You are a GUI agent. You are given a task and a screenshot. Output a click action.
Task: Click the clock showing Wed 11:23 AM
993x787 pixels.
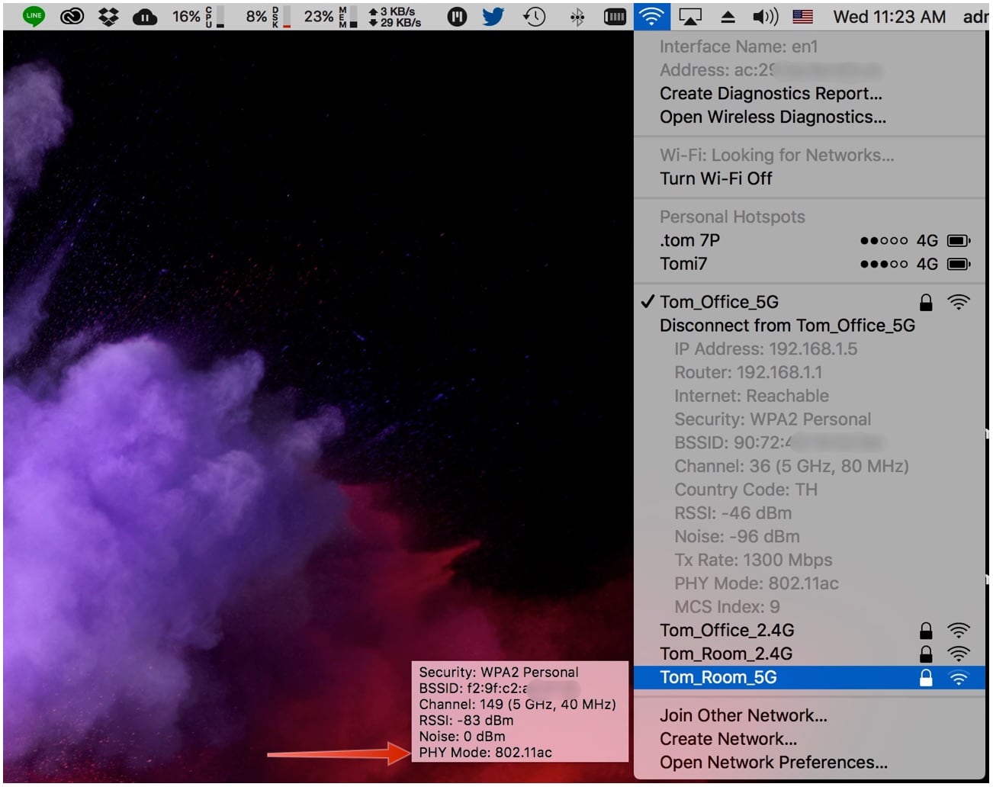[890, 15]
